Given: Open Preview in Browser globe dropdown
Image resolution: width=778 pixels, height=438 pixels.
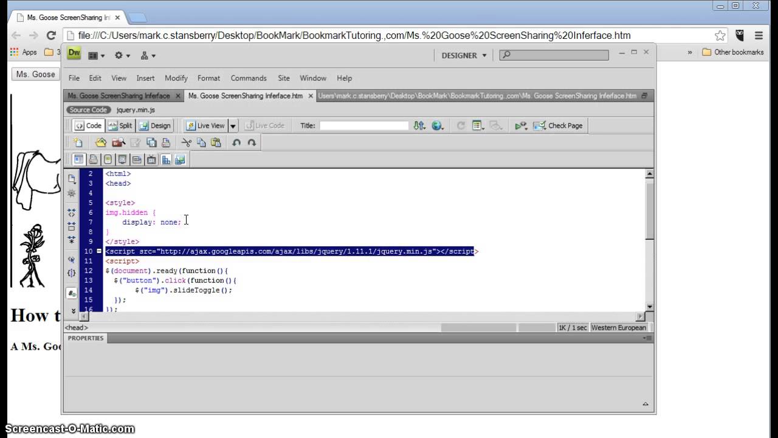Looking at the screenshot, I should [438, 125].
